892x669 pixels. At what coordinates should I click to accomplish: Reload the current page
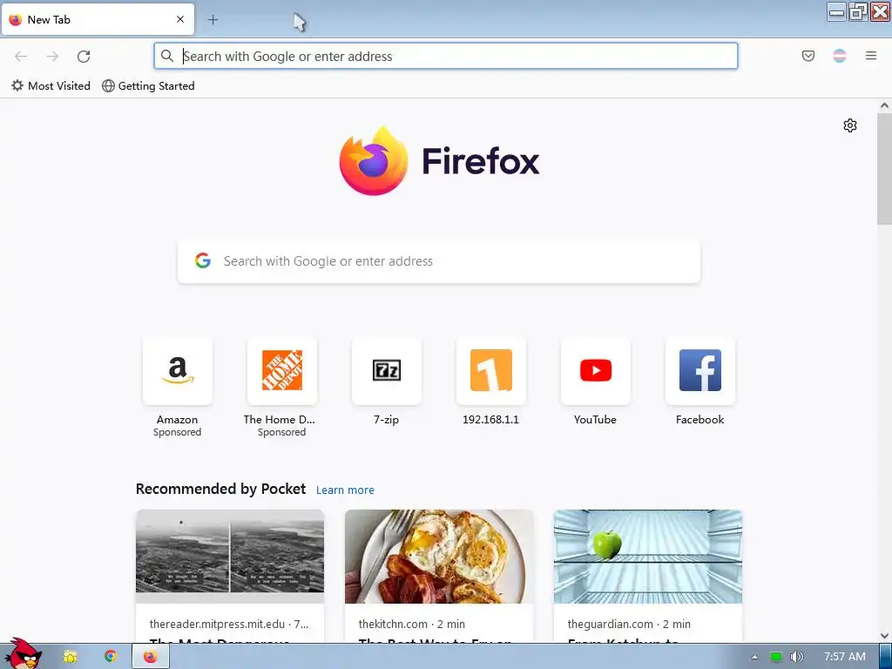[x=84, y=57]
